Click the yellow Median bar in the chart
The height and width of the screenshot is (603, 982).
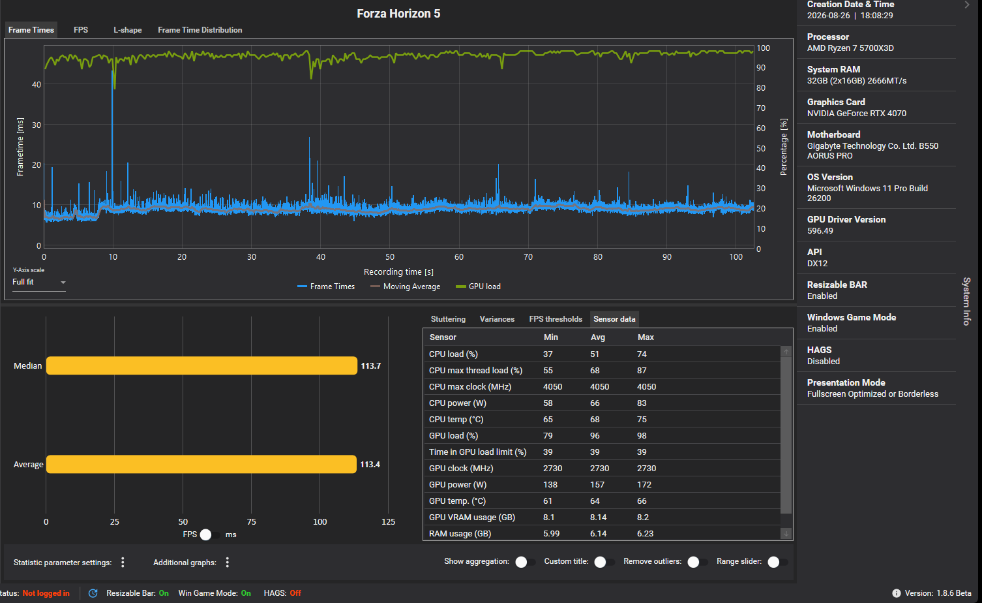[x=201, y=366]
